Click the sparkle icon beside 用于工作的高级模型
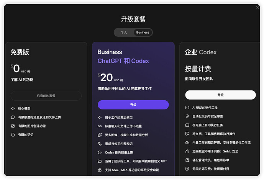264x180 pixels. point(100,118)
